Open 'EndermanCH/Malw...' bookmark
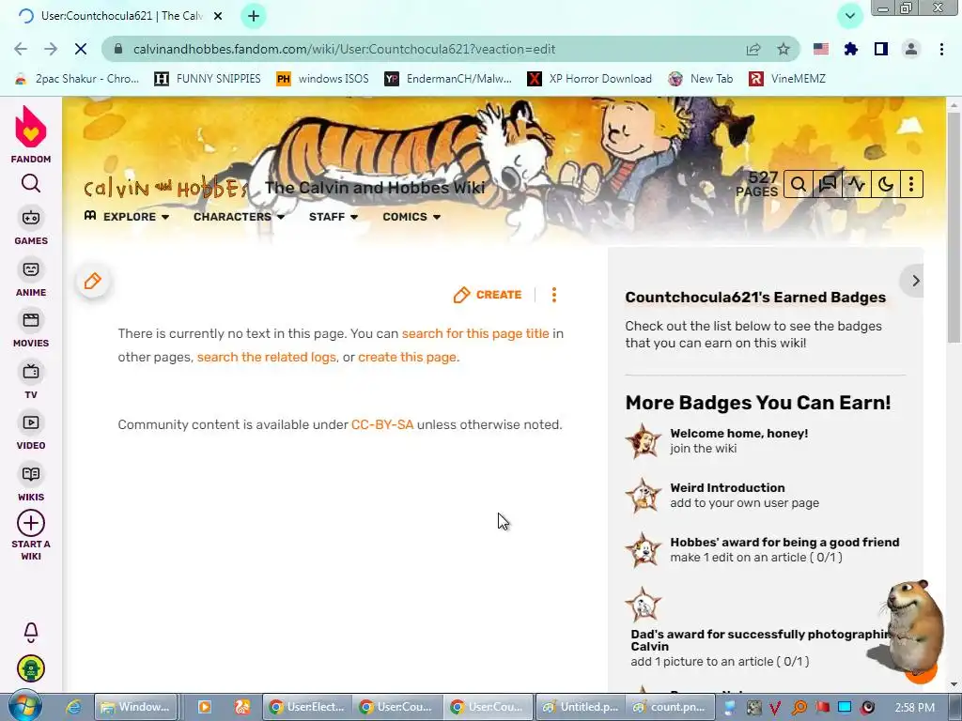The height and width of the screenshot is (721, 962). click(448, 79)
